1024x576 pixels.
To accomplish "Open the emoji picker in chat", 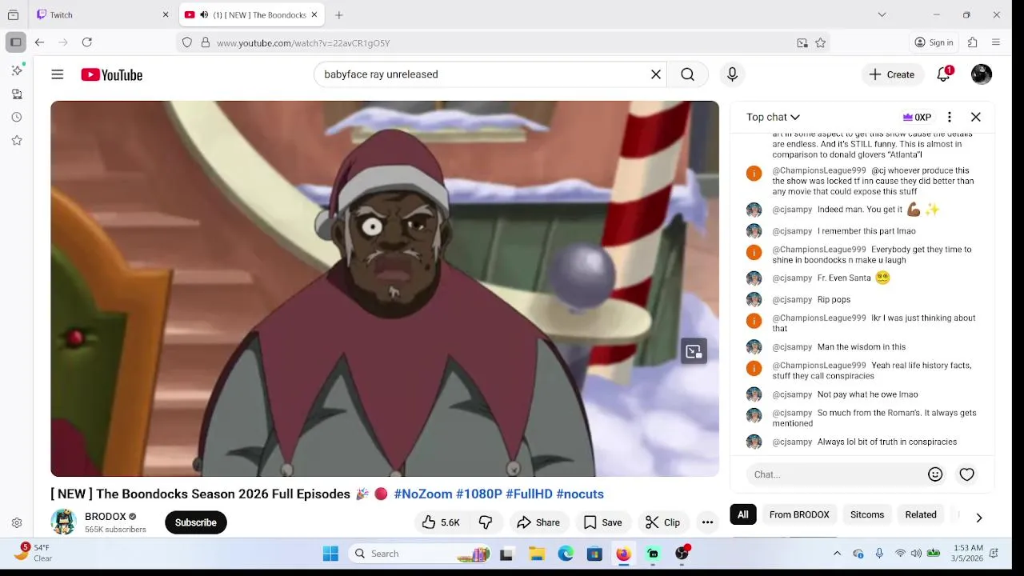I will [x=935, y=474].
